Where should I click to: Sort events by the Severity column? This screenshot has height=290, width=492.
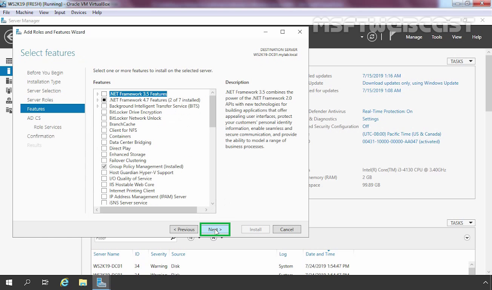click(159, 254)
